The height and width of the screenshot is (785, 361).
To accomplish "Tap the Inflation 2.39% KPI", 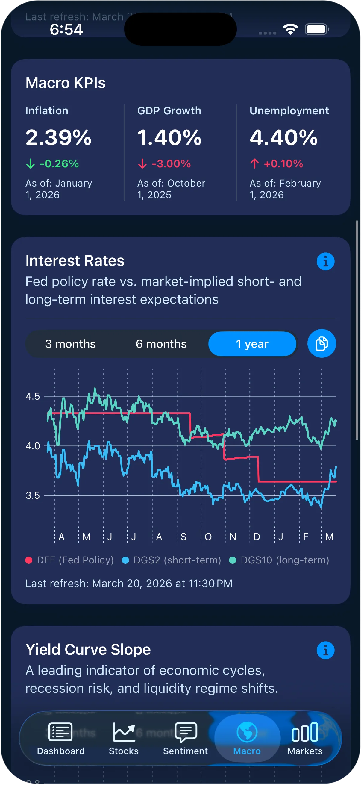I will point(58,137).
